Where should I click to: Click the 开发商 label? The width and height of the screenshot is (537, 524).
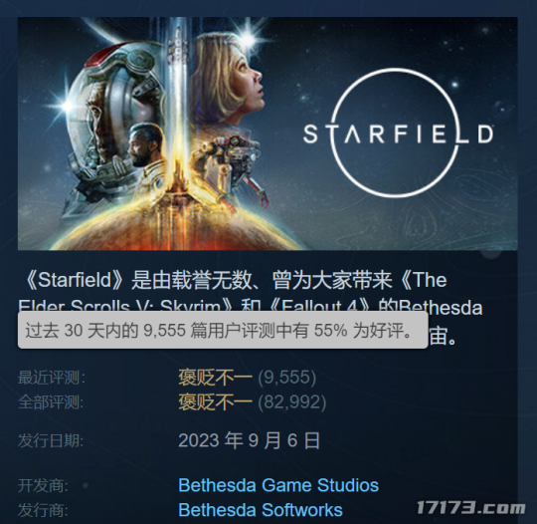(43, 485)
